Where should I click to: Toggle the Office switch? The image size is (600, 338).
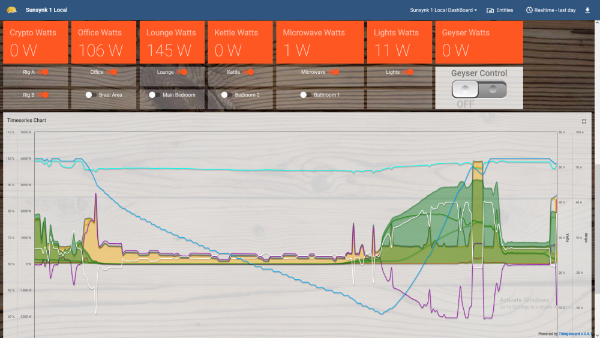pos(112,72)
